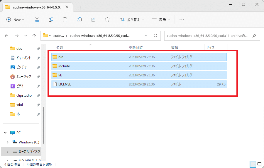This screenshot has width=264, height=168.
Task: Click the « breadcrumb overflow chevron
Action: coord(50,36)
